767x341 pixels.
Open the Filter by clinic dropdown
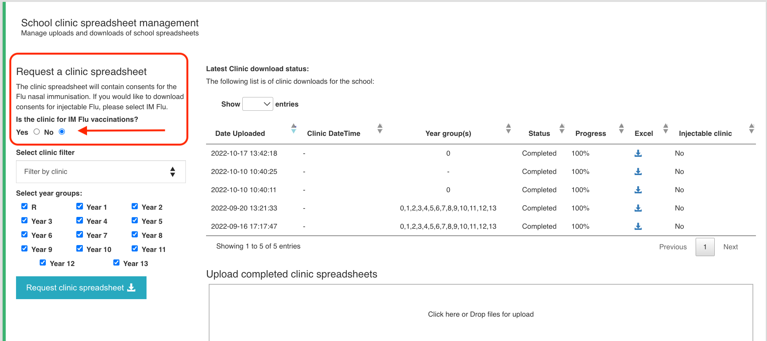point(101,172)
